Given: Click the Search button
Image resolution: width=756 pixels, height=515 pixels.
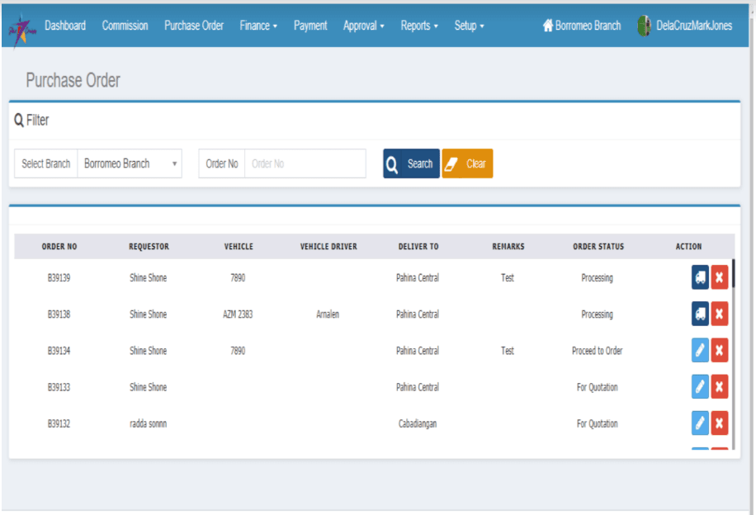Looking at the screenshot, I should (x=411, y=163).
